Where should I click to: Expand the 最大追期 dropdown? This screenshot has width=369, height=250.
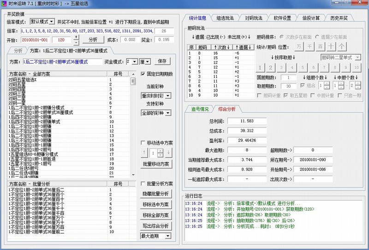156,236
